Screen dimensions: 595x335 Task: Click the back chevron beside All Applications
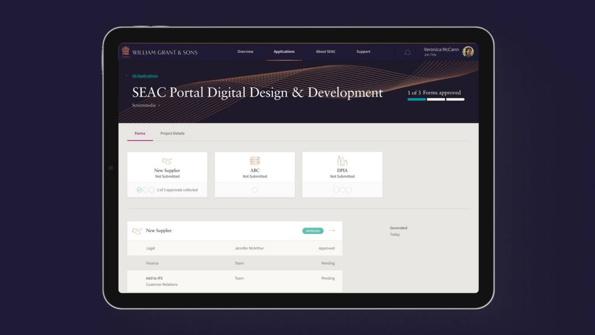[127, 76]
